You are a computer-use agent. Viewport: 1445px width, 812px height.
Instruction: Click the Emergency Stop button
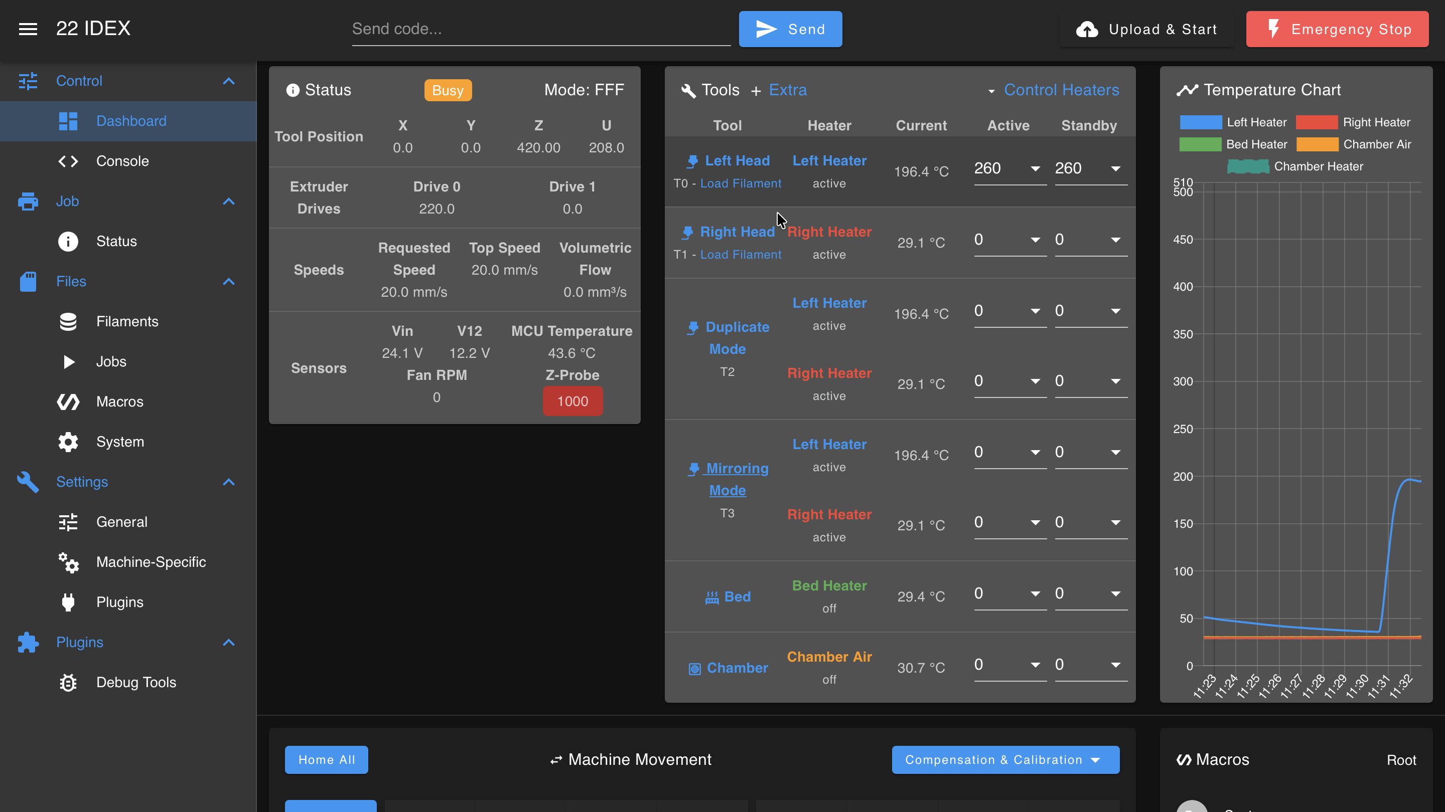point(1337,29)
